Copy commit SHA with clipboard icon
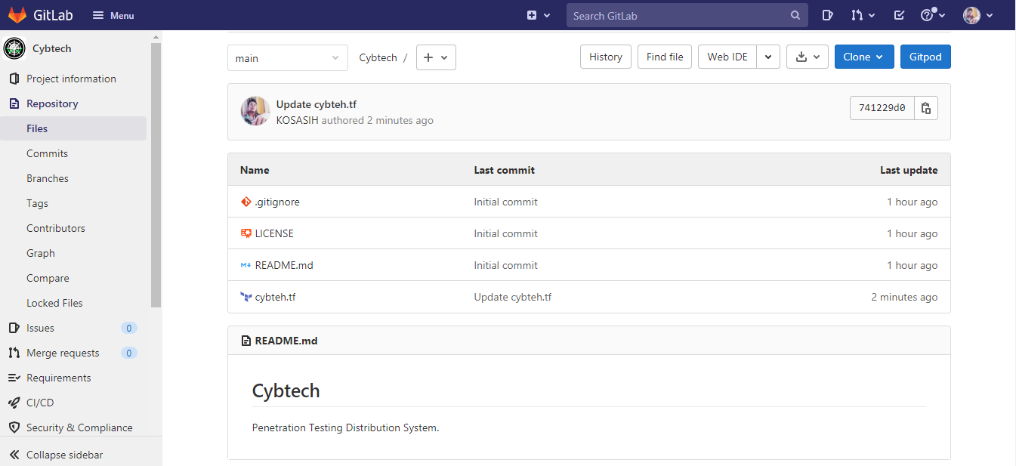1016x466 pixels. 926,108
